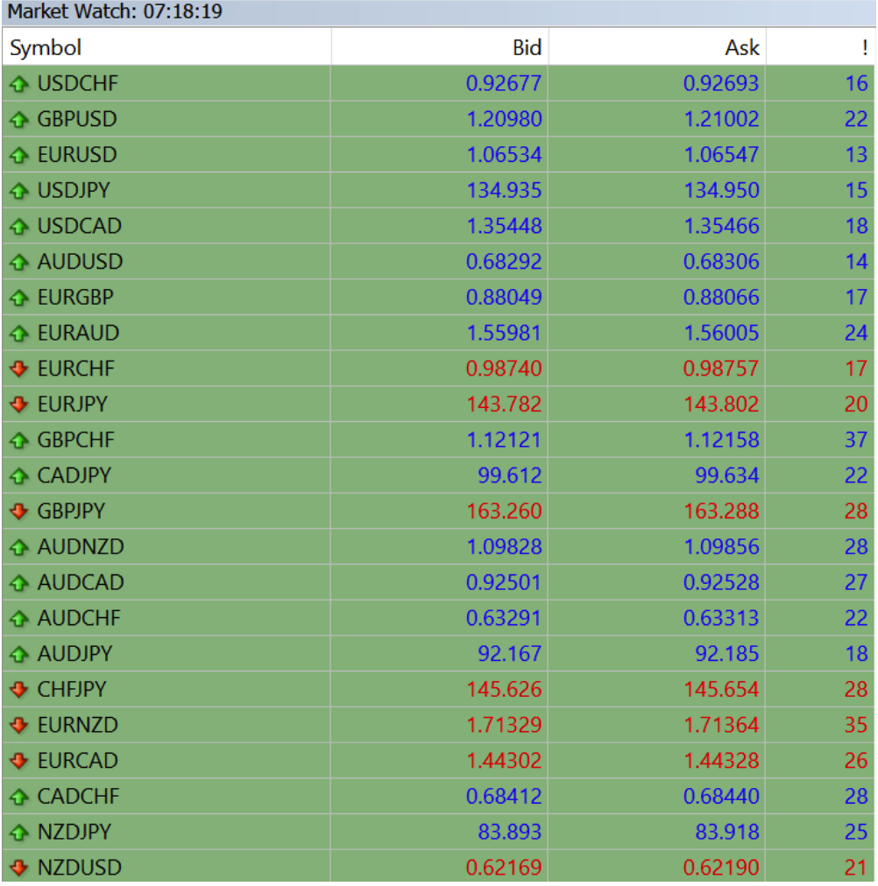Click the red down arrow beside EURNZD

click(x=19, y=725)
